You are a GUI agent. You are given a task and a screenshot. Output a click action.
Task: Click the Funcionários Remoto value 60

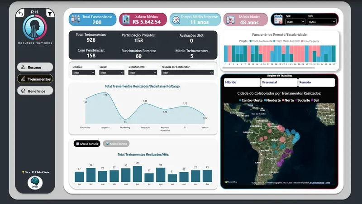[138, 56]
